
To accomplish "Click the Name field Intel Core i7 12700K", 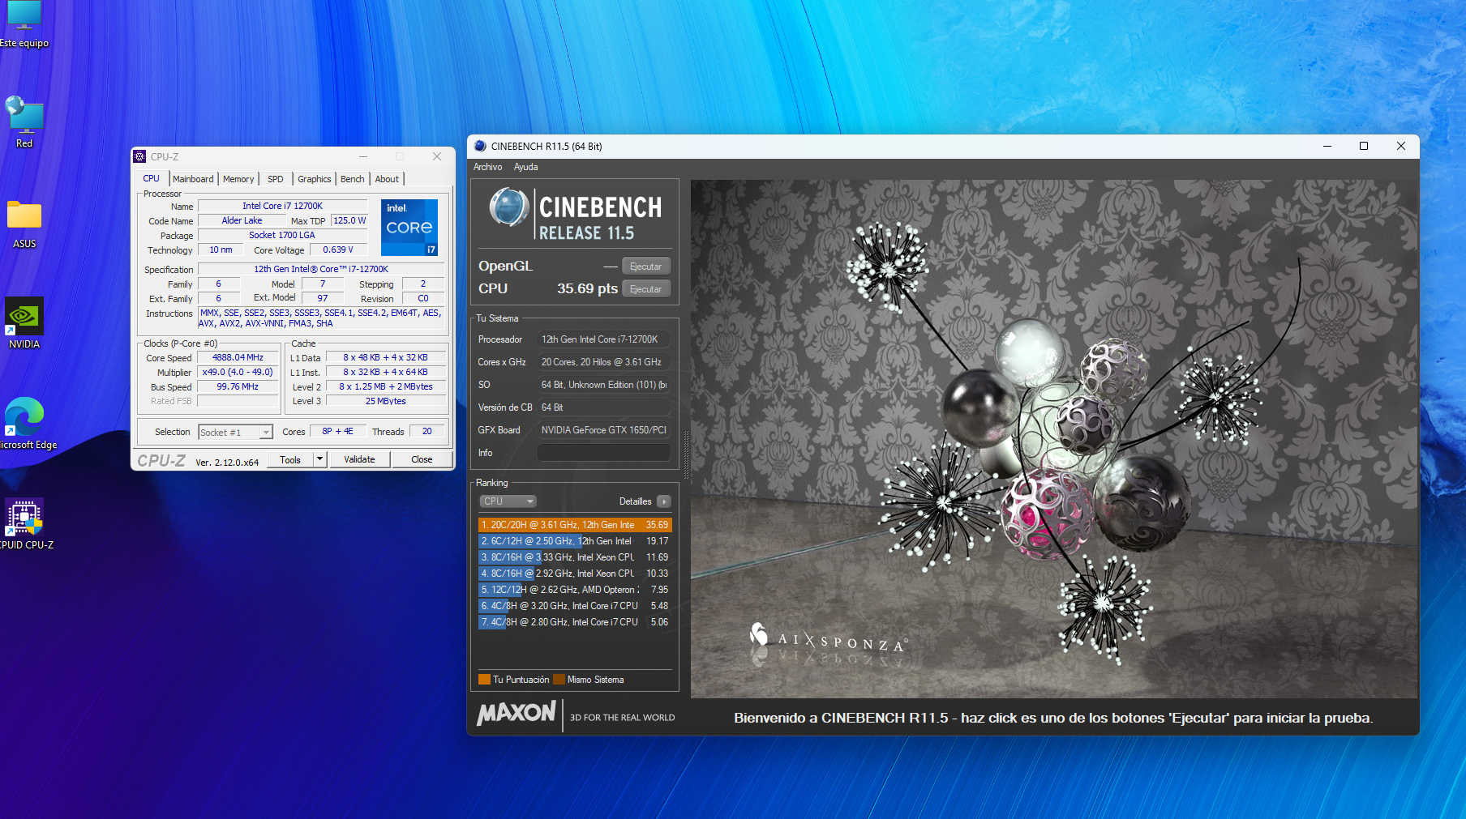I will tap(282, 206).
